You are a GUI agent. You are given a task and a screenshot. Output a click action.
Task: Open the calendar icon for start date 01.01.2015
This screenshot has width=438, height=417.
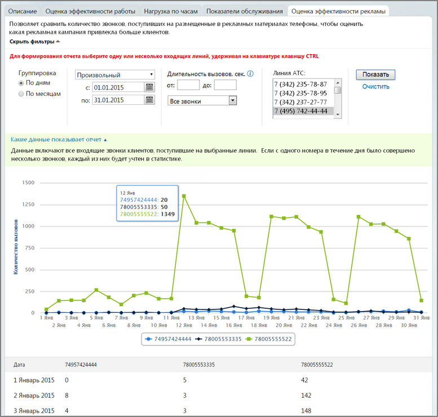[149, 87]
